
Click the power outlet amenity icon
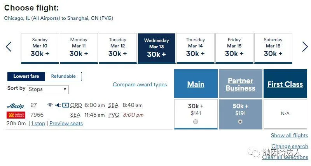point(58,105)
